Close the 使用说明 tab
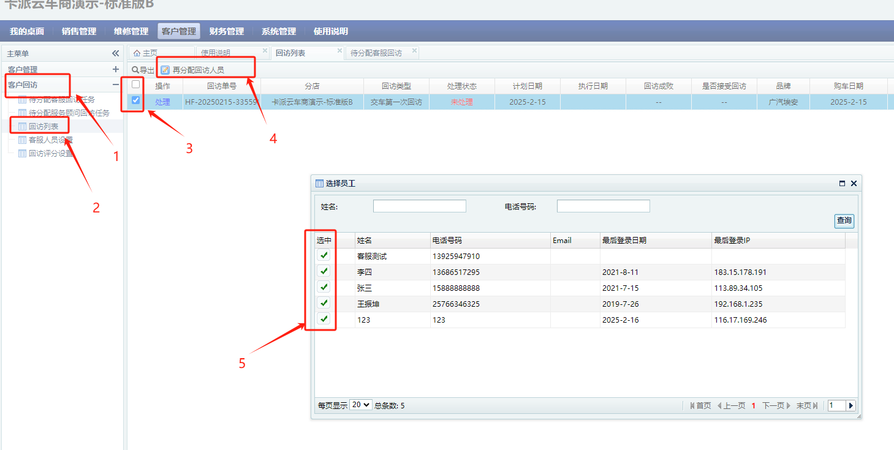 pyautogui.click(x=265, y=51)
